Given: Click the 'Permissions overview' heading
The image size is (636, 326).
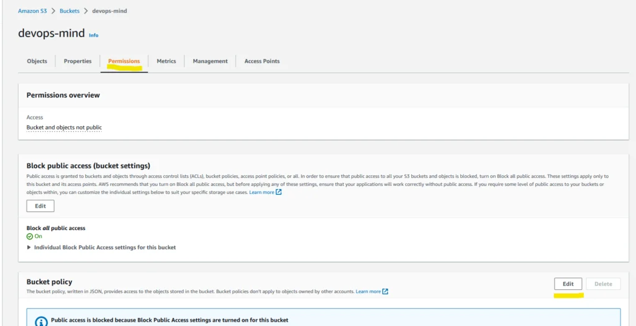Looking at the screenshot, I should tap(63, 95).
